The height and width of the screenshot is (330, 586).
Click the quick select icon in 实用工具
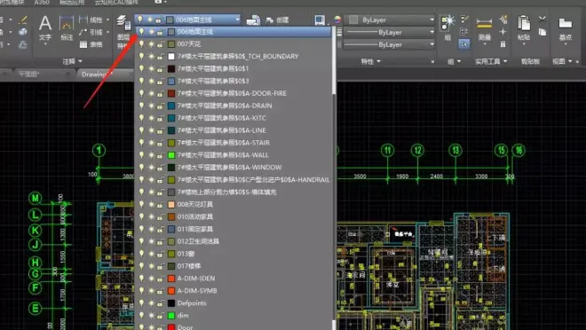(503, 19)
